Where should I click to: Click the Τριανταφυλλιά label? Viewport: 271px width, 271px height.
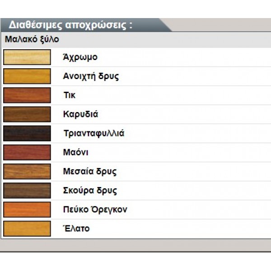click(x=94, y=133)
